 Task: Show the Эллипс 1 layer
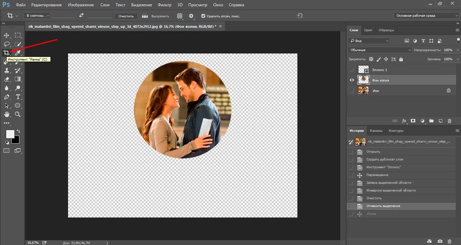click(351, 69)
